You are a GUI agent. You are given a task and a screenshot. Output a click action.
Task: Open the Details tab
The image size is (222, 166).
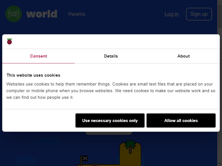click(111, 56)
